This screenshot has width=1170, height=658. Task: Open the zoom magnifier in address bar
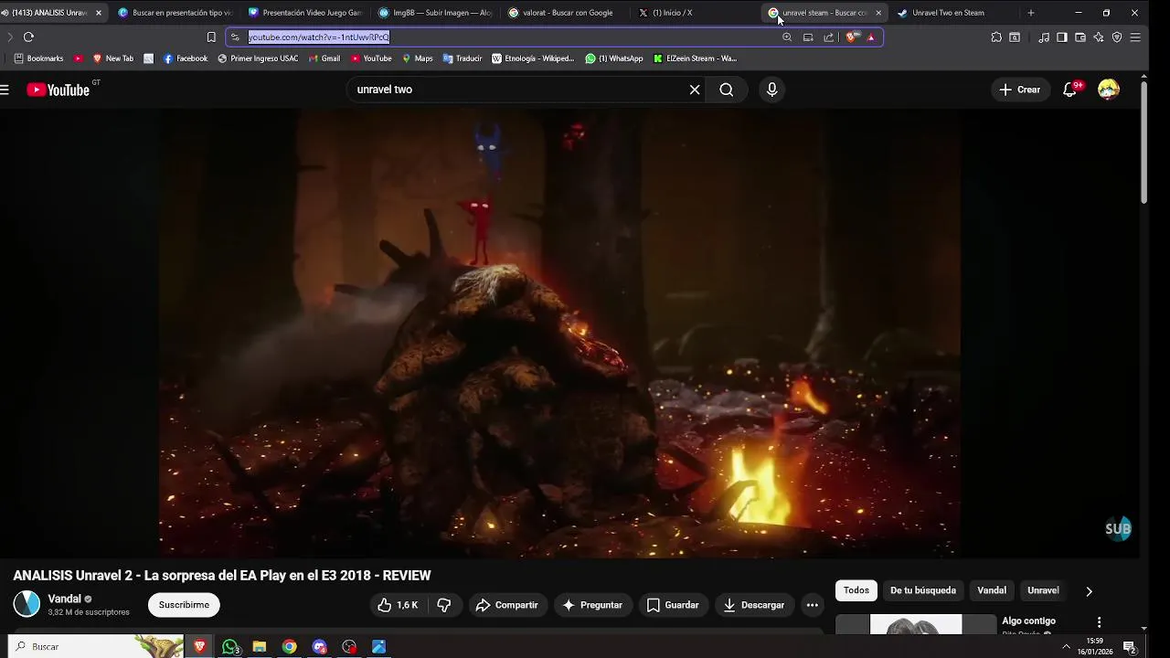(787, 37)
